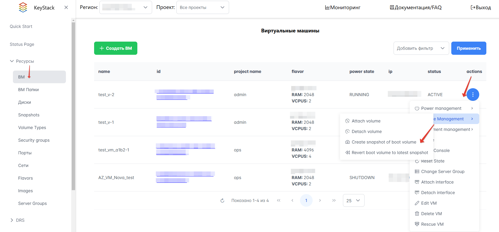Viewport: 499px width, 232px height.
Task: Open the Проект dropdown showing Все проекты
Action: click(x=202, y=7)
